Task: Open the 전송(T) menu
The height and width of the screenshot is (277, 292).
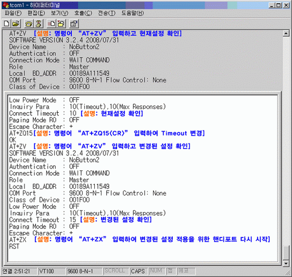Action: tap(107, 13)
